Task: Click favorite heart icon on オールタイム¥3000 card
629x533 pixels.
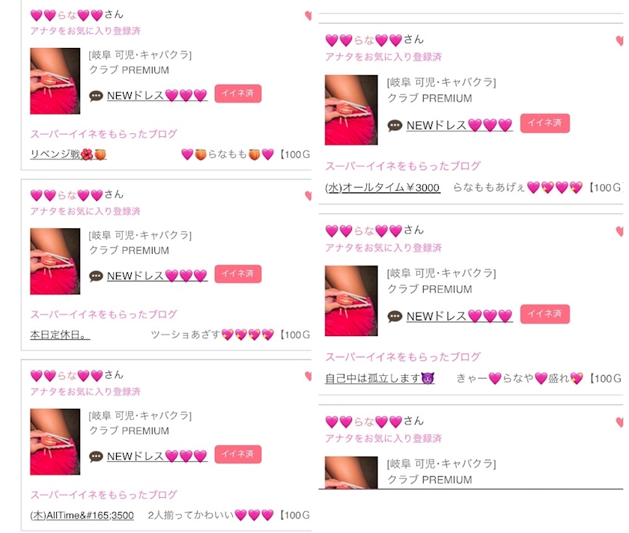Action: pyautogui.click(x=619, y=40)
